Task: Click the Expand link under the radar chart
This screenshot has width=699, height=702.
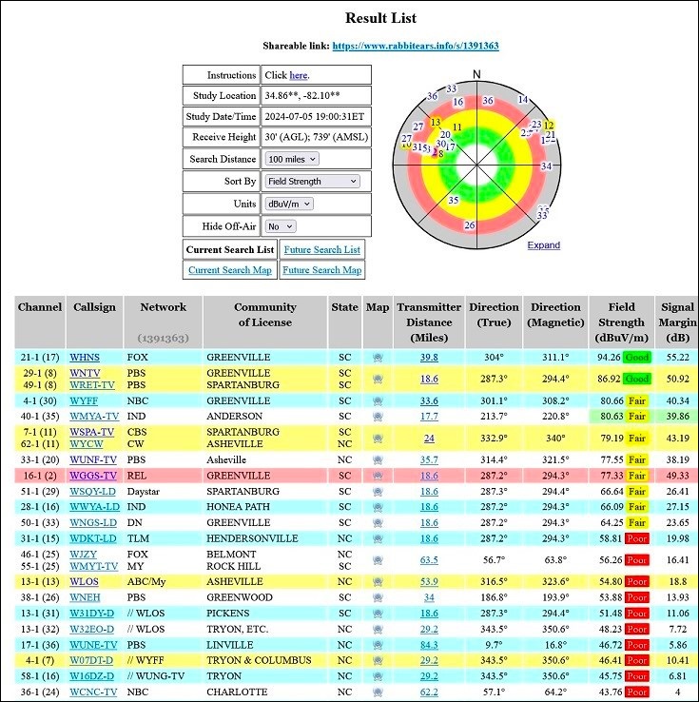Action: 543,245
